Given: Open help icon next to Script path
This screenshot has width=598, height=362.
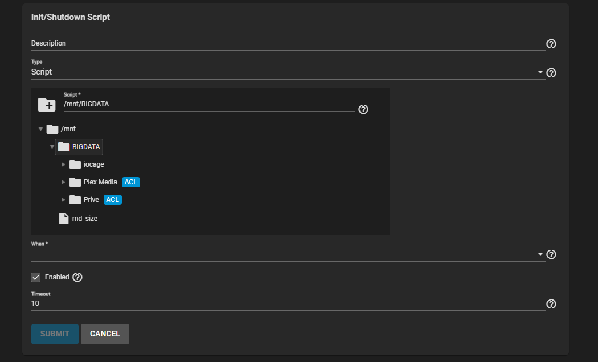Looking at the screenshot, I should tap(363, 109).
